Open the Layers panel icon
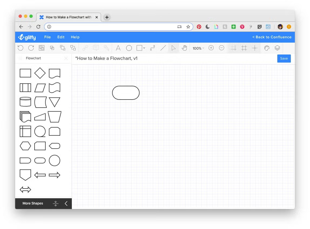Viewport: 310px width, 229px height. pyautogui.click(x=277, y=48)
